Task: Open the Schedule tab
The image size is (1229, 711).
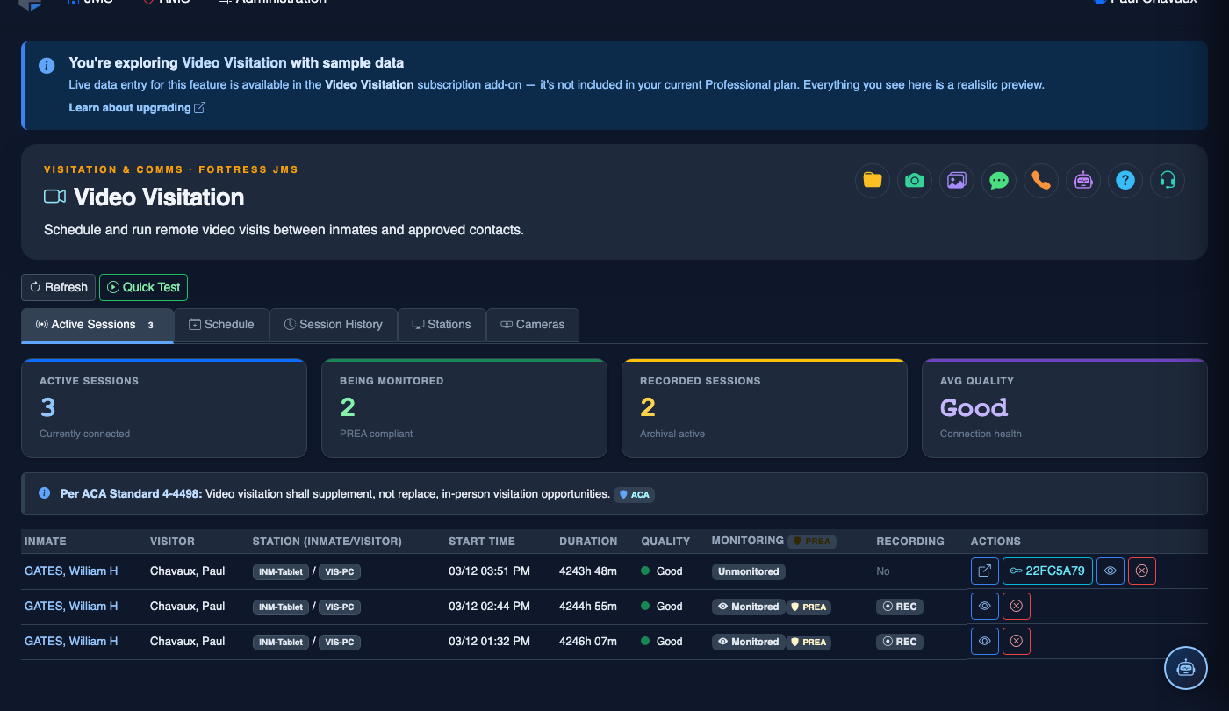Action: 221,325
